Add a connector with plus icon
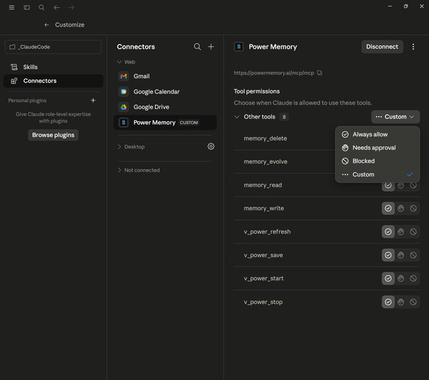 pos(211,46)
